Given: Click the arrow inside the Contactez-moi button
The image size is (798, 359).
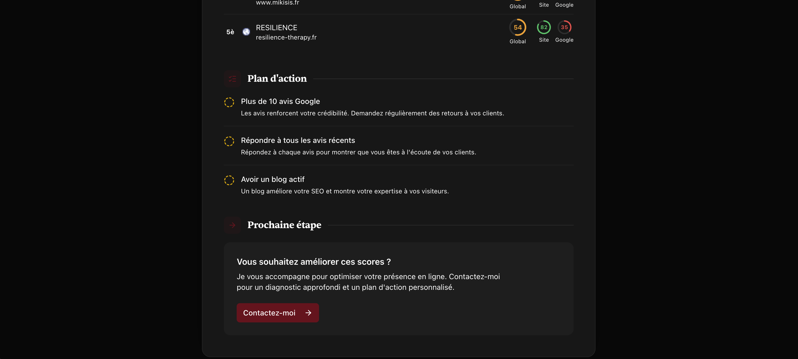Looking at the screenshot, I should (x=308, y=313).
